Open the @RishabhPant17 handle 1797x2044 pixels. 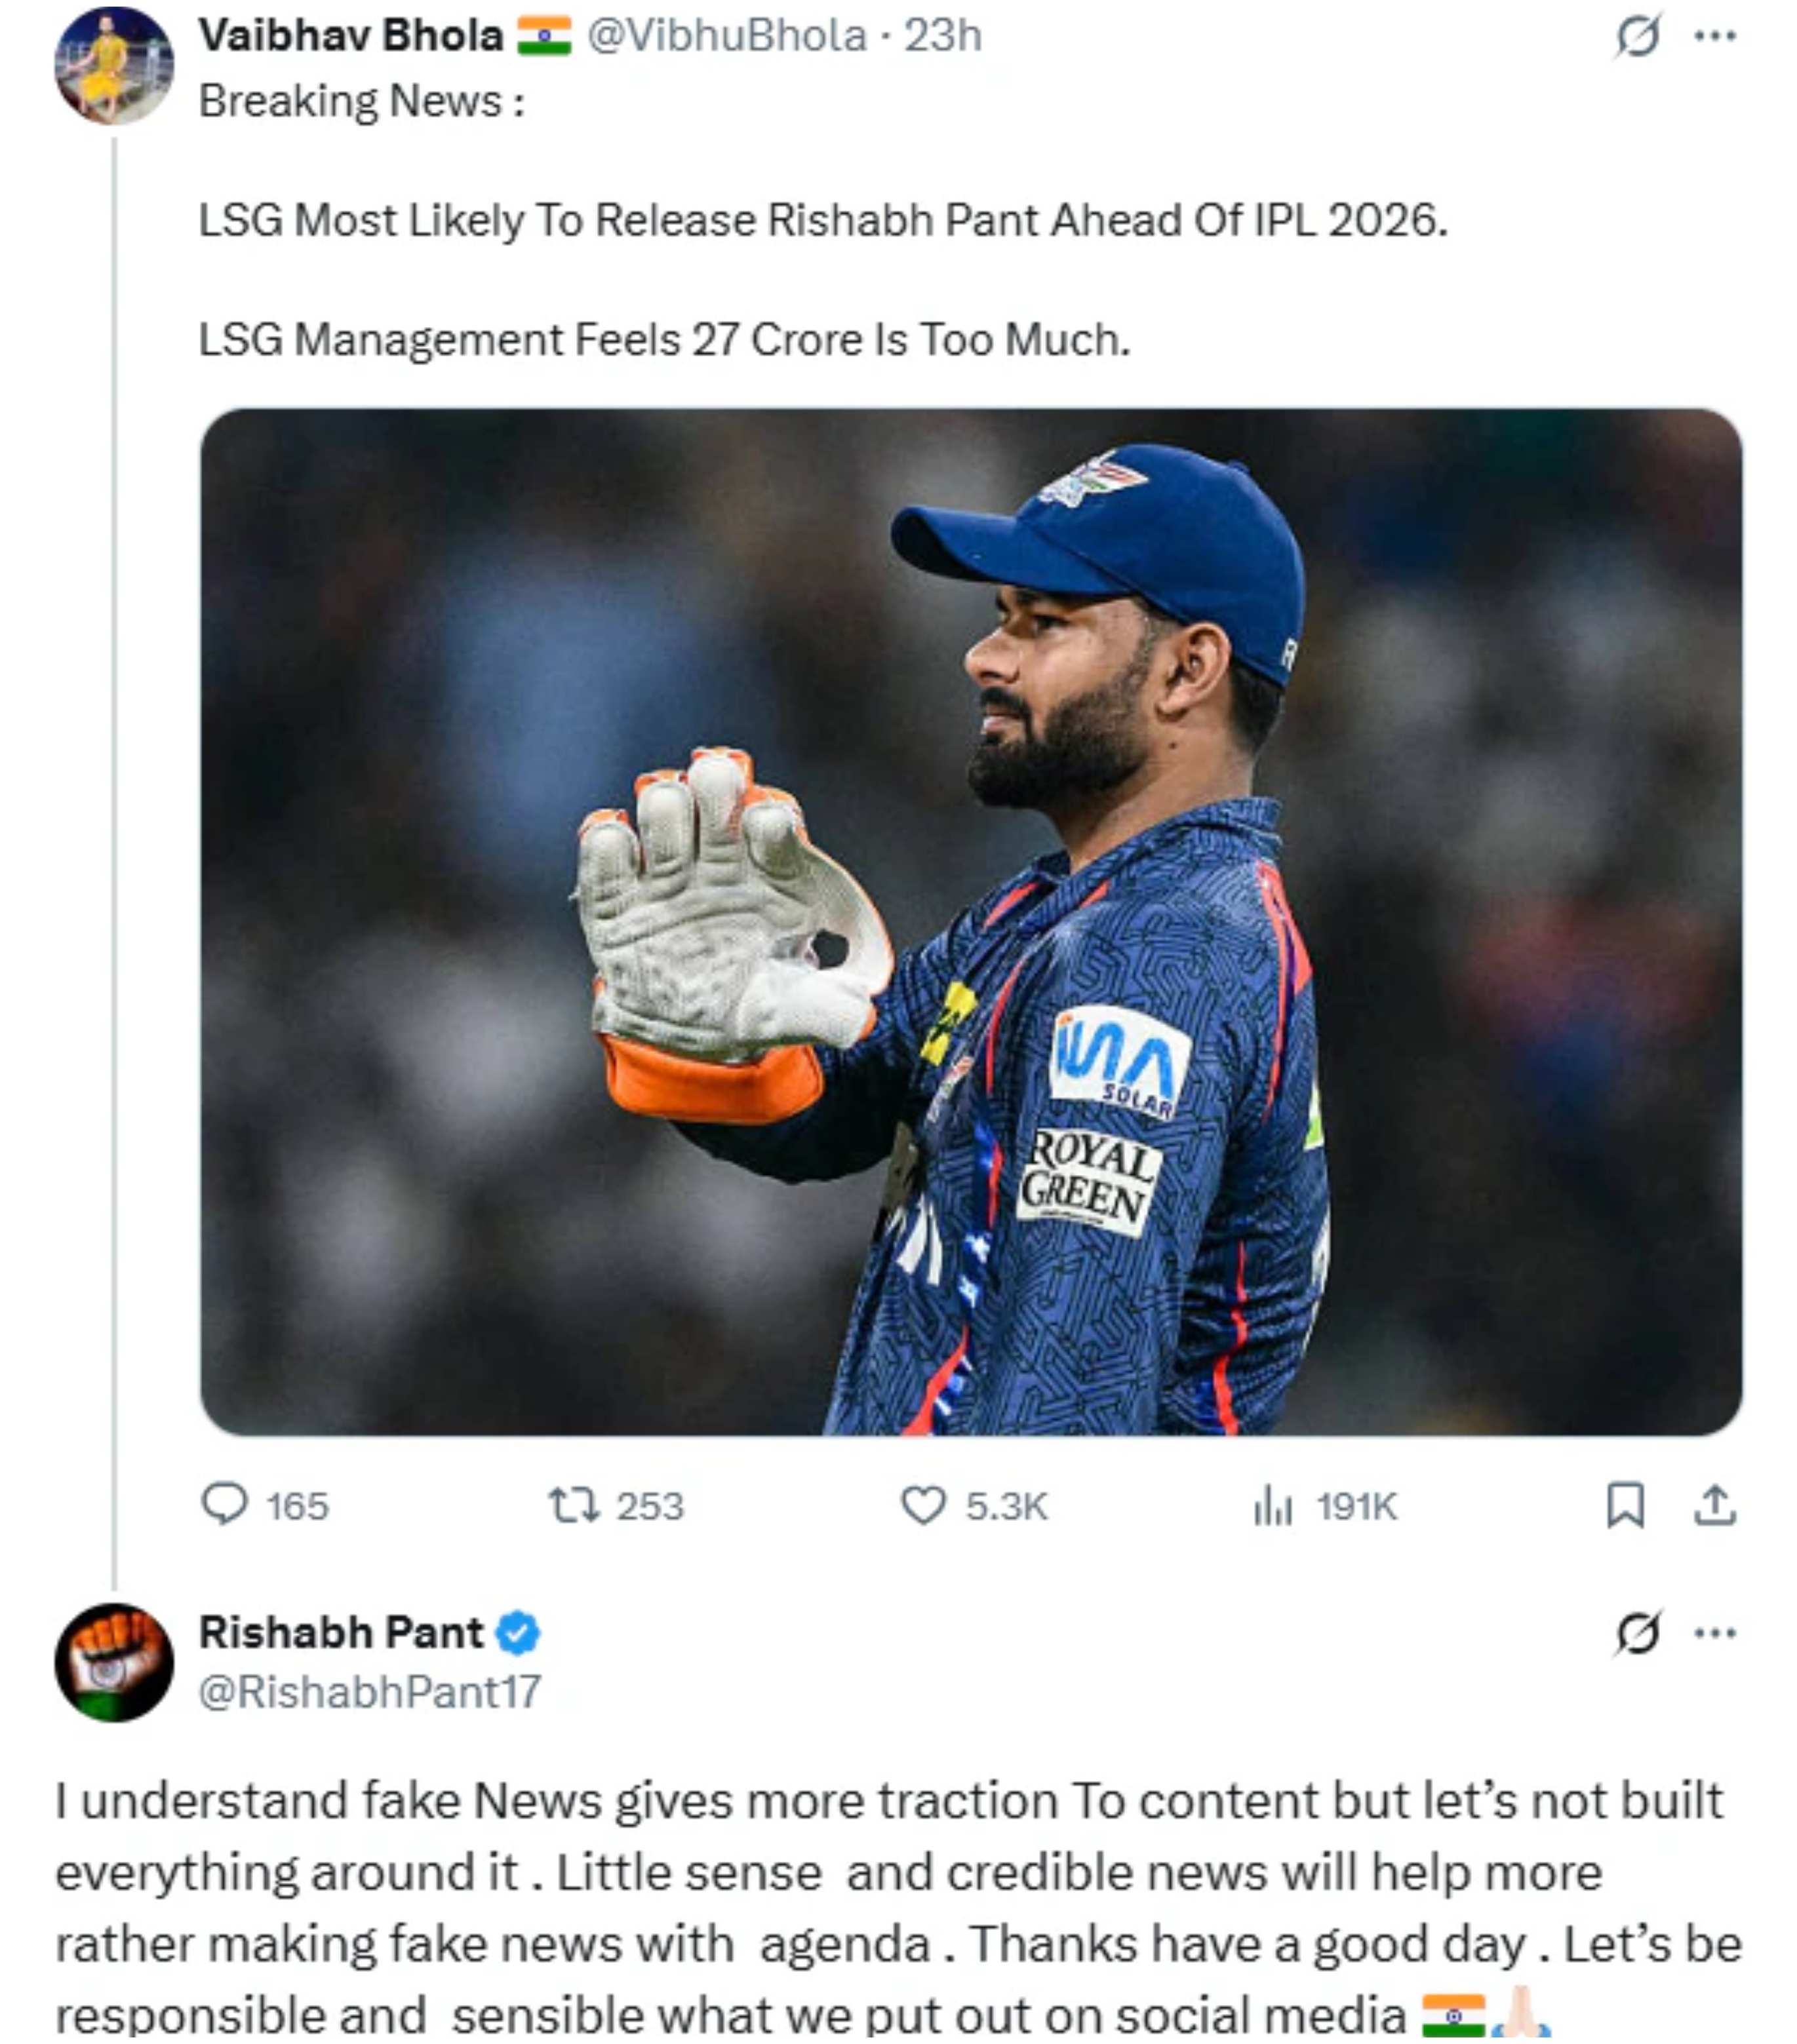[x=369, y=1692]
